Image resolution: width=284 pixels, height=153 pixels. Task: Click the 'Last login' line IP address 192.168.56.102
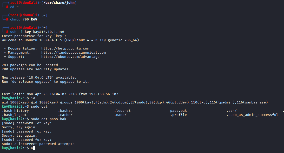[x=104, y=94]
